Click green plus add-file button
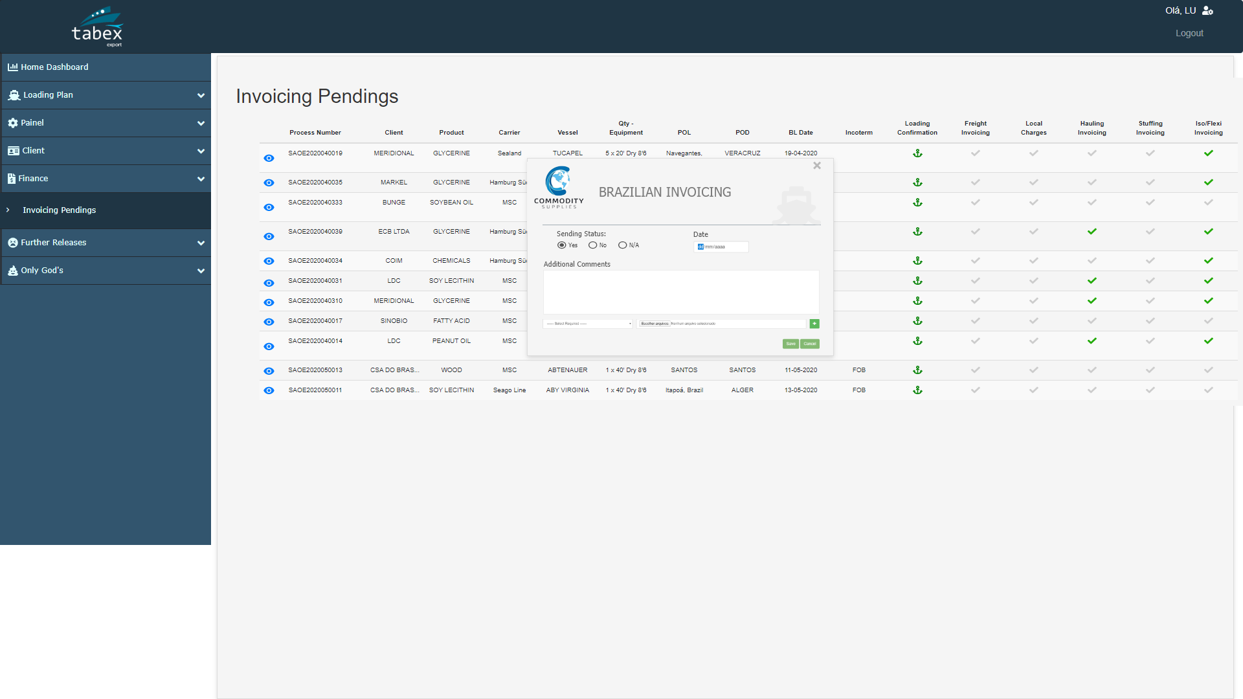The height and width of the screenshot is (699, 1243). pos(814,324)
